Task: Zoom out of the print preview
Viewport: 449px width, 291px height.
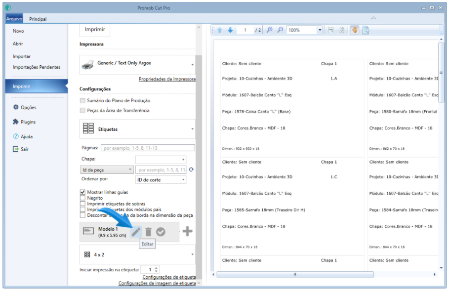Action: [x=281, y=30]
